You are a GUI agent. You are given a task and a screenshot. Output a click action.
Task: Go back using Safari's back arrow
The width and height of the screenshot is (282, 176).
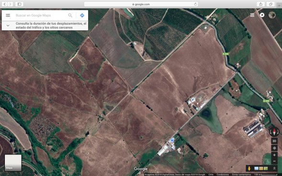tap(5, 4)
